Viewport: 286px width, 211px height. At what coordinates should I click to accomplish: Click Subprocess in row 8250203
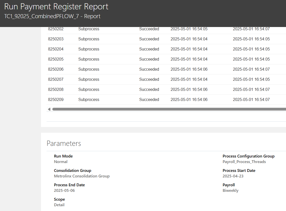(x=89, y=39)
